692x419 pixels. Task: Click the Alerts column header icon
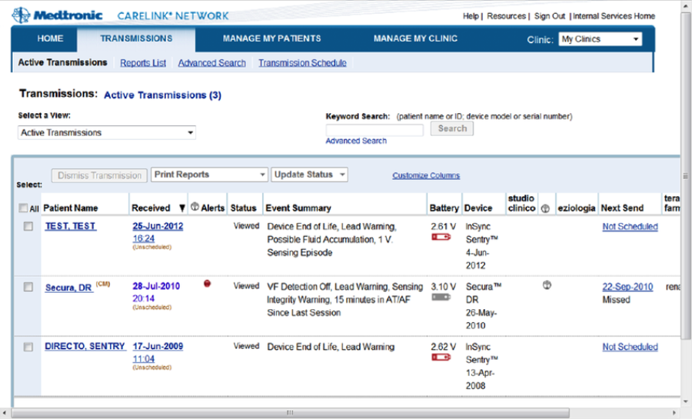195,208
